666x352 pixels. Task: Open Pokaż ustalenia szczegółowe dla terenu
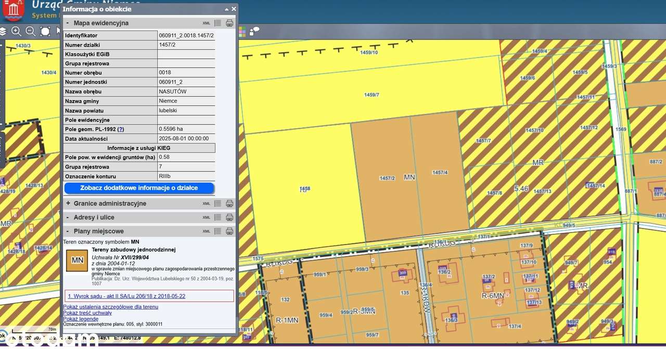tap(110, 307)
